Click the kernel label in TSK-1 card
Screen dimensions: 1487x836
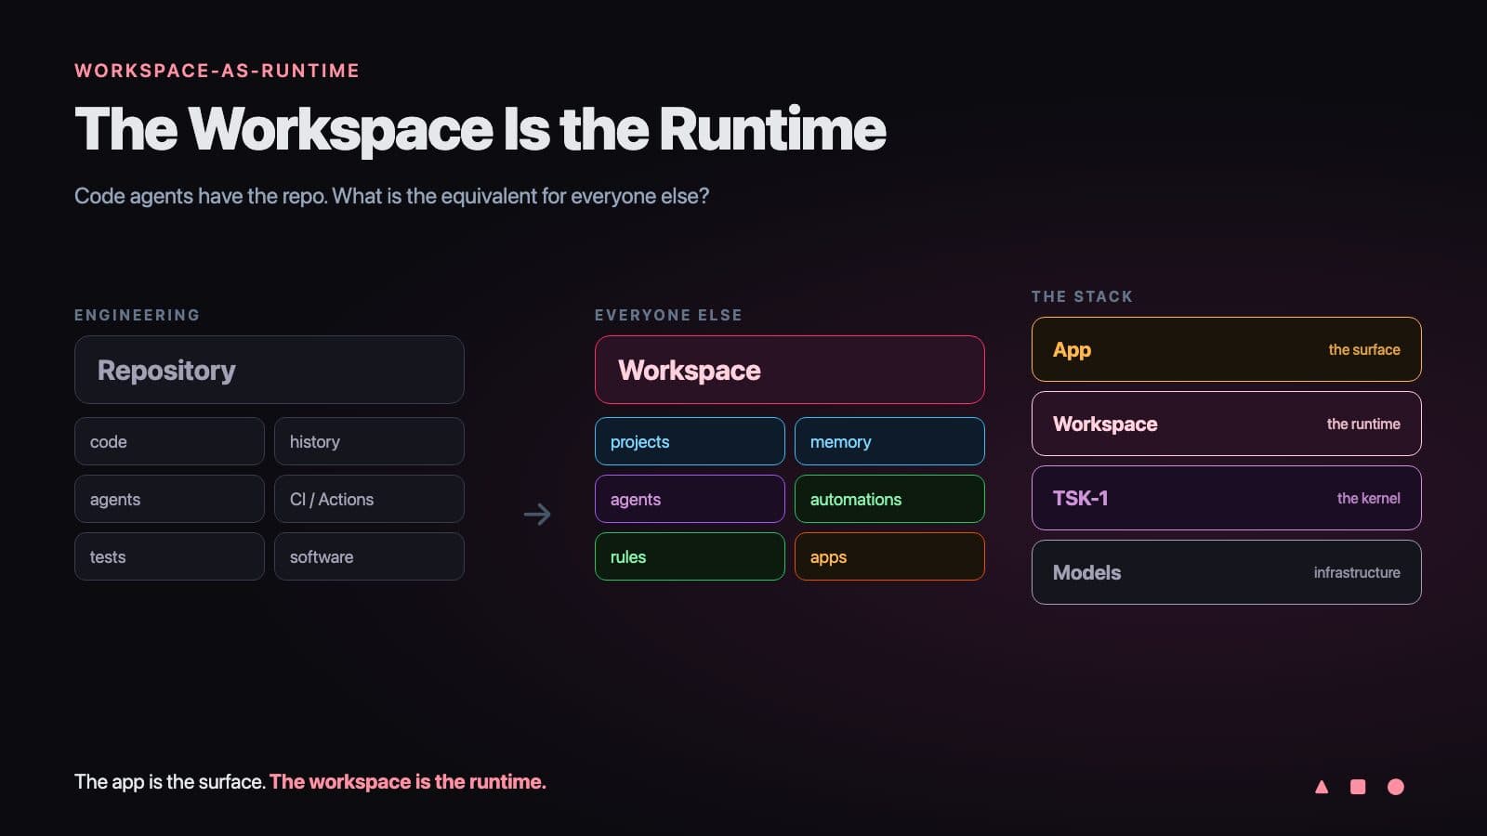(1368, 498)
